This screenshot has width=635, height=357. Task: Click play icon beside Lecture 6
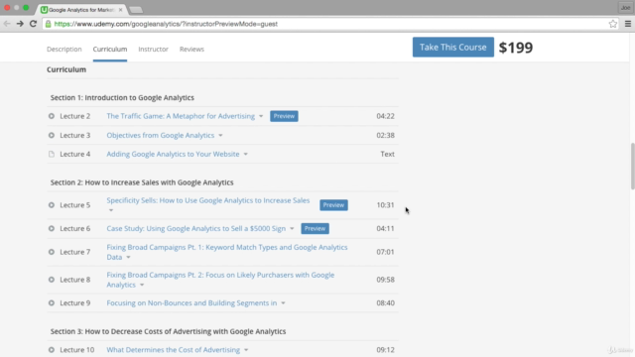(52, 229)
